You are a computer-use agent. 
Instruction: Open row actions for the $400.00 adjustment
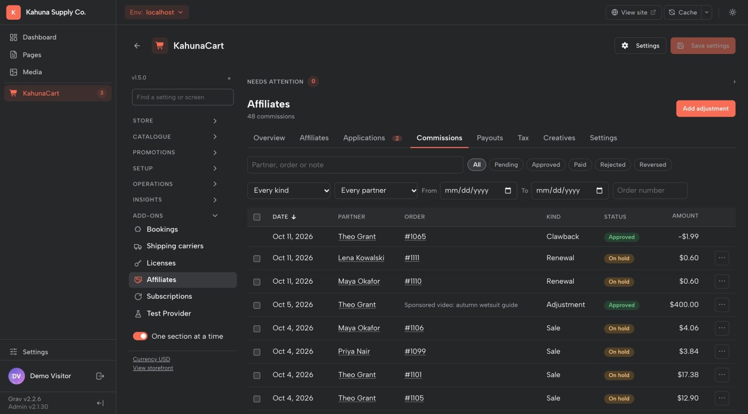coord(722,305)
